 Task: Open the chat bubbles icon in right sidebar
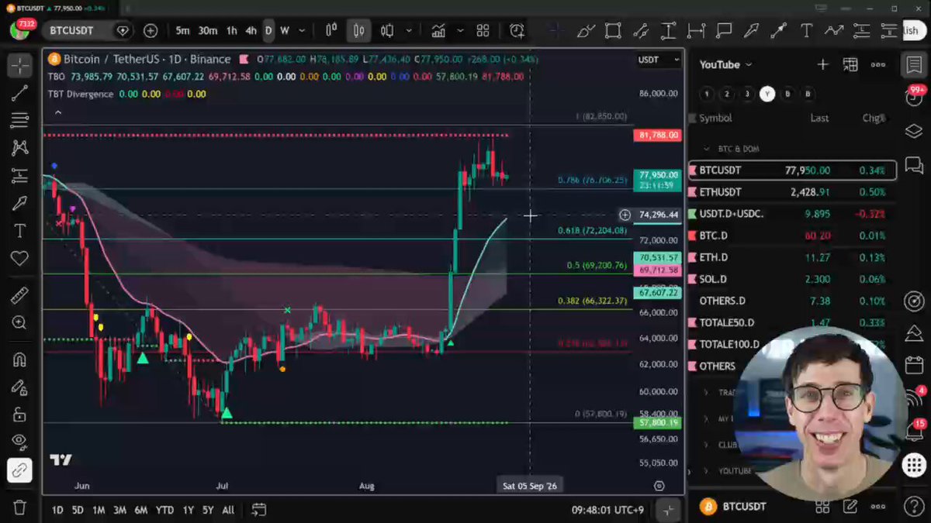[x=913, y=164]
